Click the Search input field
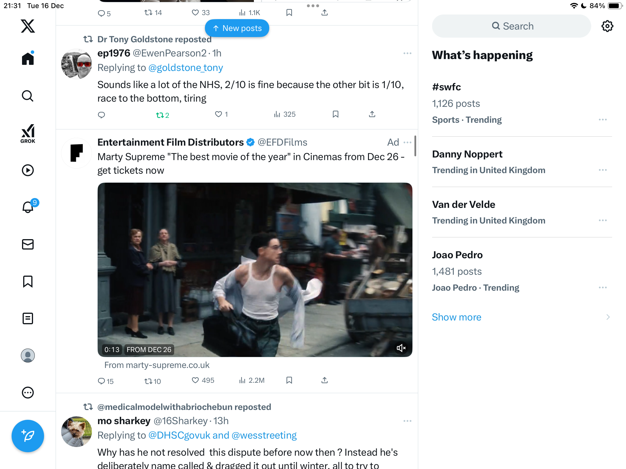The width and height of the screenshot is (626, 469). [x=512, y=26]
